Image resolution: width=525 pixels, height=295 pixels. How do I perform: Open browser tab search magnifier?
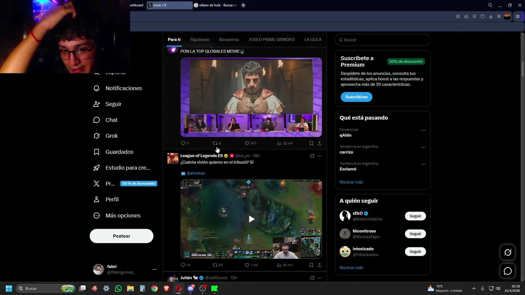click(x=490, y=5)
